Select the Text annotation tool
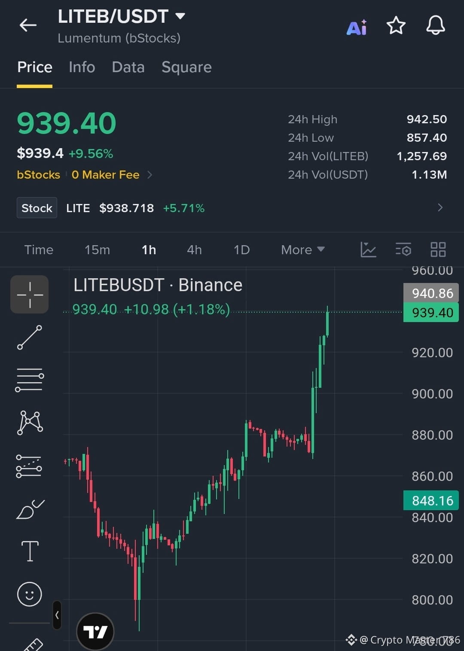The width and height of the screenshot is (464, 651). (30, 551)
